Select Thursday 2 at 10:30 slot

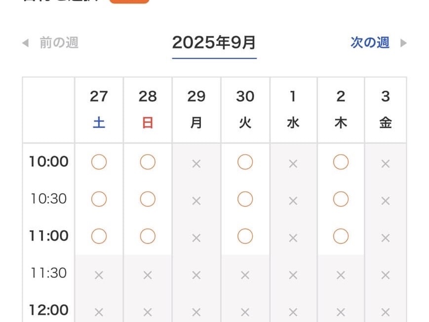[x=341, y=199]
